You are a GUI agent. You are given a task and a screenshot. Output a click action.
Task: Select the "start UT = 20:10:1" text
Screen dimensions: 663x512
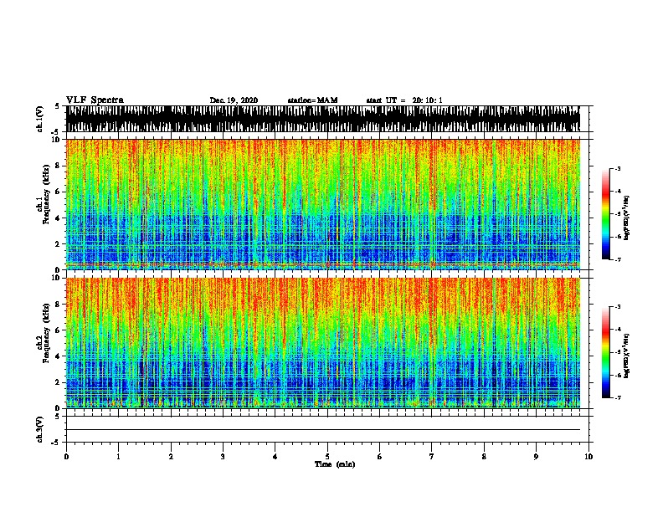(404, 100)
